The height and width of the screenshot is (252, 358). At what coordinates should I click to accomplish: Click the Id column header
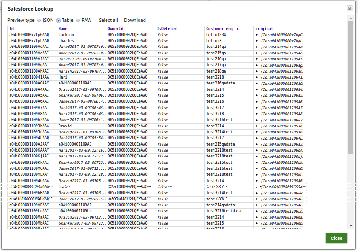32,29
